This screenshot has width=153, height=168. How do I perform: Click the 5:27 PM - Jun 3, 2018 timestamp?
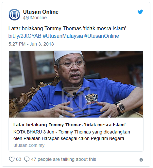point(31,44)
